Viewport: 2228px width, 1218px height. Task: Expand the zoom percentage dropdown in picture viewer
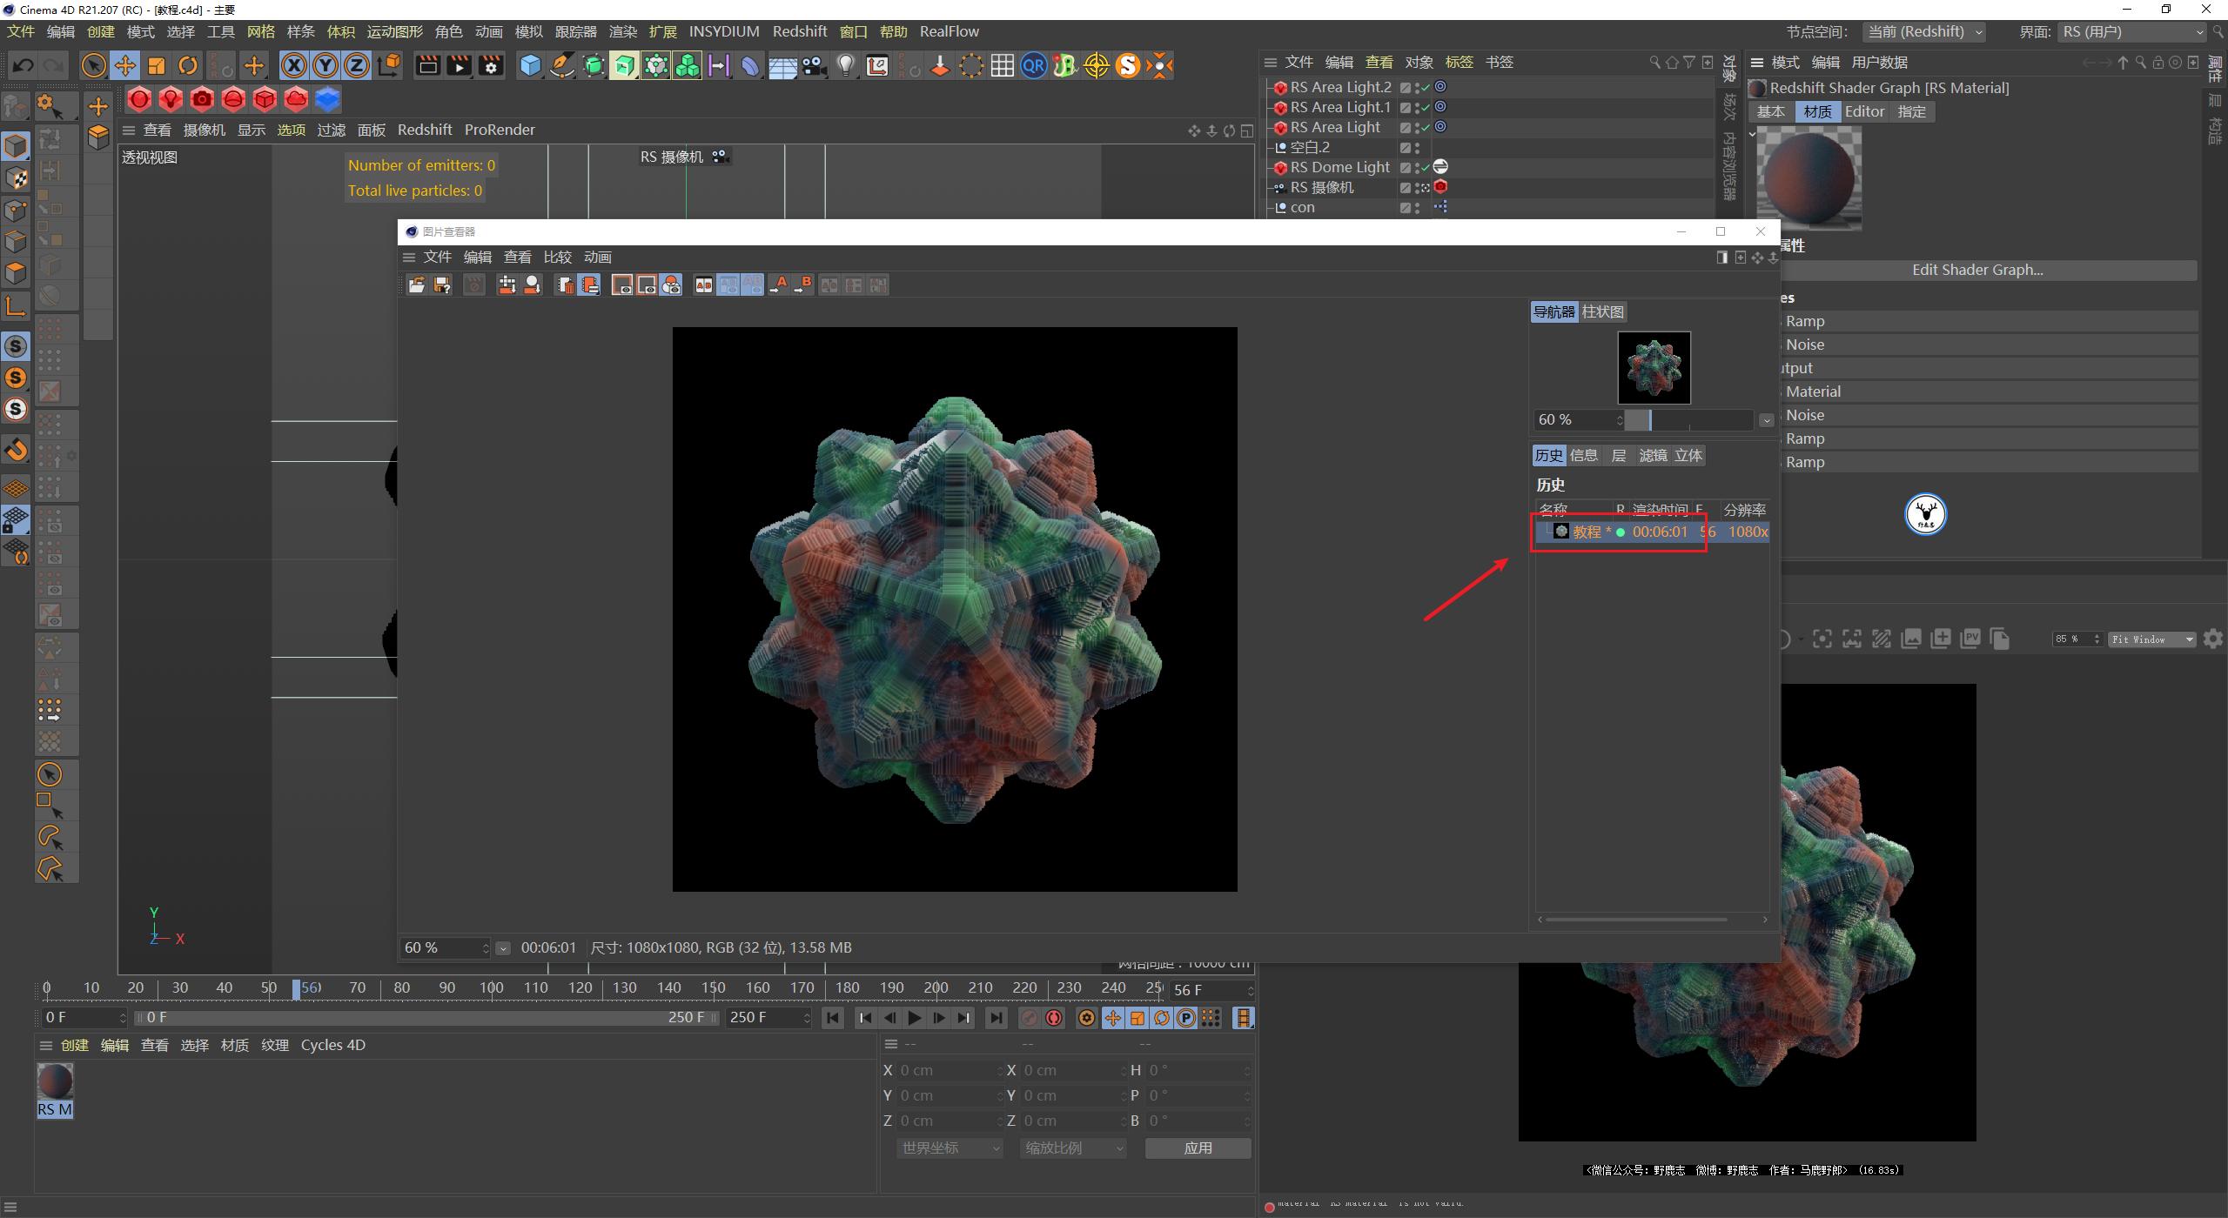tap(503, 947)
